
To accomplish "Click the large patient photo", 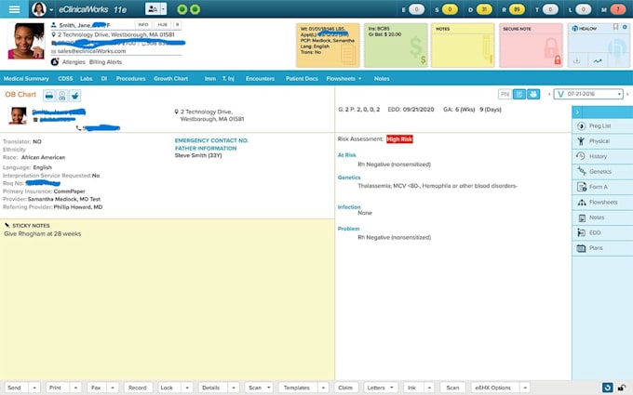I will click(x=27, y=41).
